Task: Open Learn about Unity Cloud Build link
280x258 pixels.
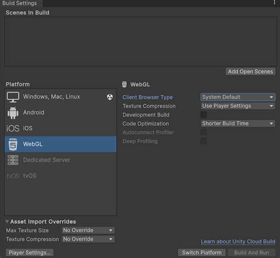Action: coord(238,241)
